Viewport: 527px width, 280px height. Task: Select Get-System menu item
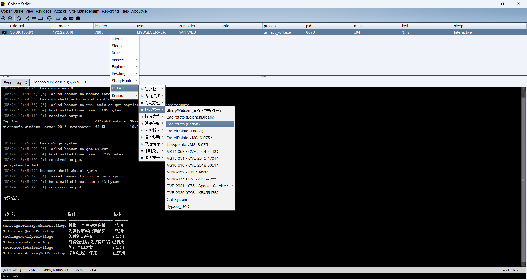[200, 200]
